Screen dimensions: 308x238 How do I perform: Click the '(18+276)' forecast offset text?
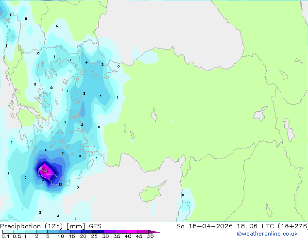point(293,226)
